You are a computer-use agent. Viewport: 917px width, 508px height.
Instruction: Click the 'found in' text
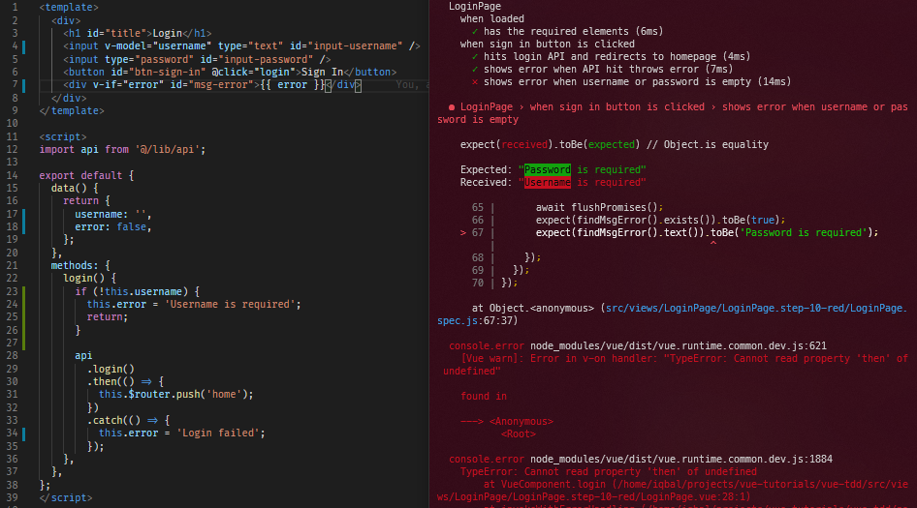(x=484, y=397)
